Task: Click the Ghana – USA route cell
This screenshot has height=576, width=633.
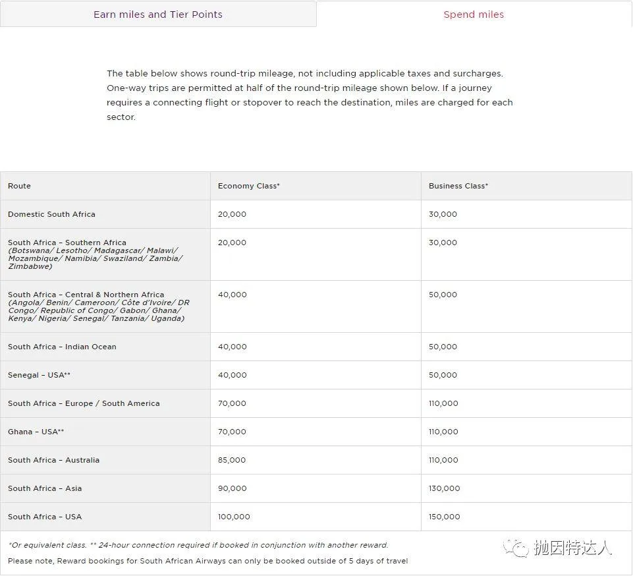Action: coord(36,432)
